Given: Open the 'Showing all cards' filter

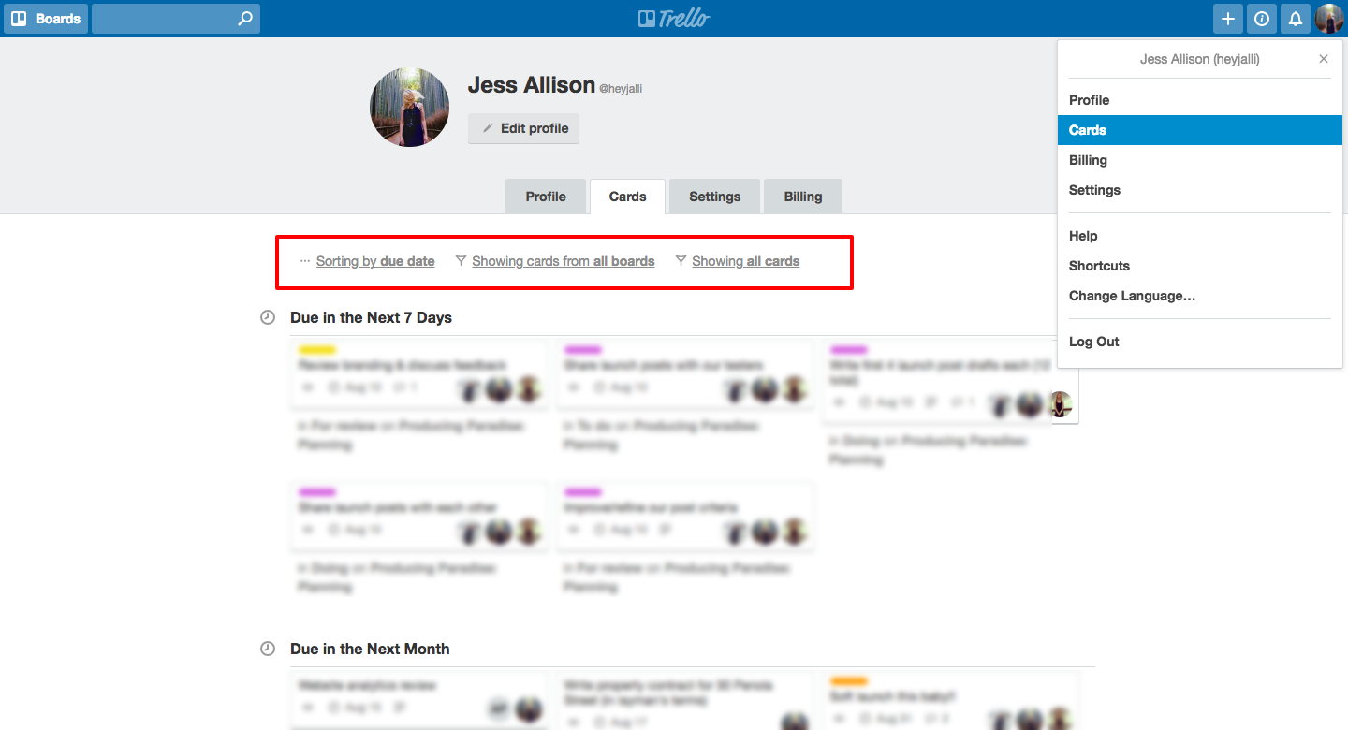Looking at the screenshot, I should coord(746,261).
